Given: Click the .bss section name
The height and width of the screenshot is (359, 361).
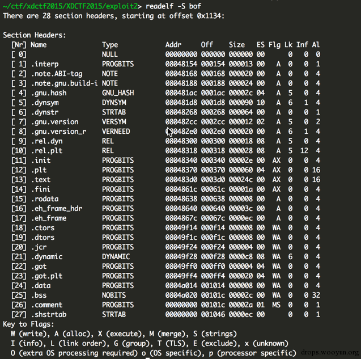Looking at the screenshot, I should click(39, 295).
